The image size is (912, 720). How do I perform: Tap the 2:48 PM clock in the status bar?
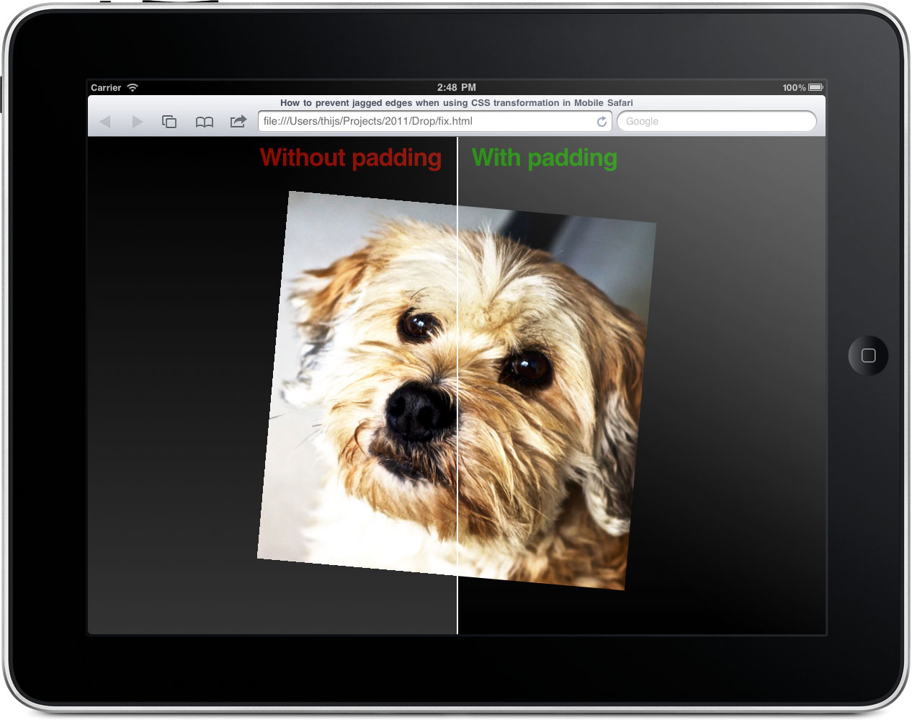tap(456, 87)
